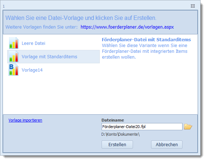Select the Leere Datei template label

click(33, 43)
